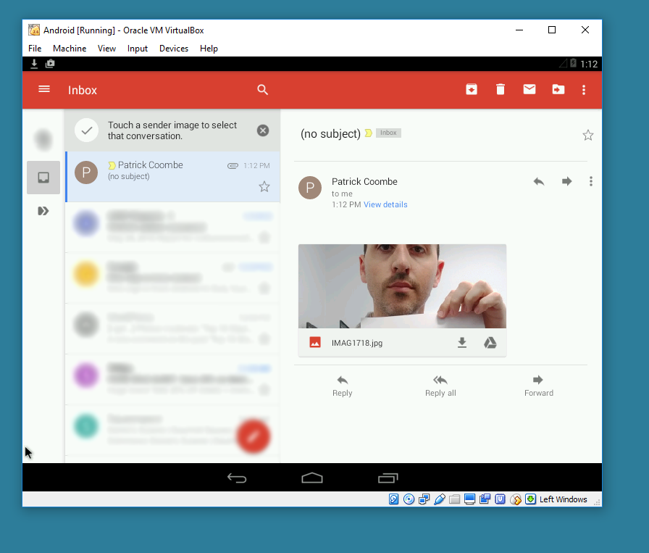649x553 pixels.
Task: Open Patrick Coombe's contact avatar in message header
Action: coord(310,188)
